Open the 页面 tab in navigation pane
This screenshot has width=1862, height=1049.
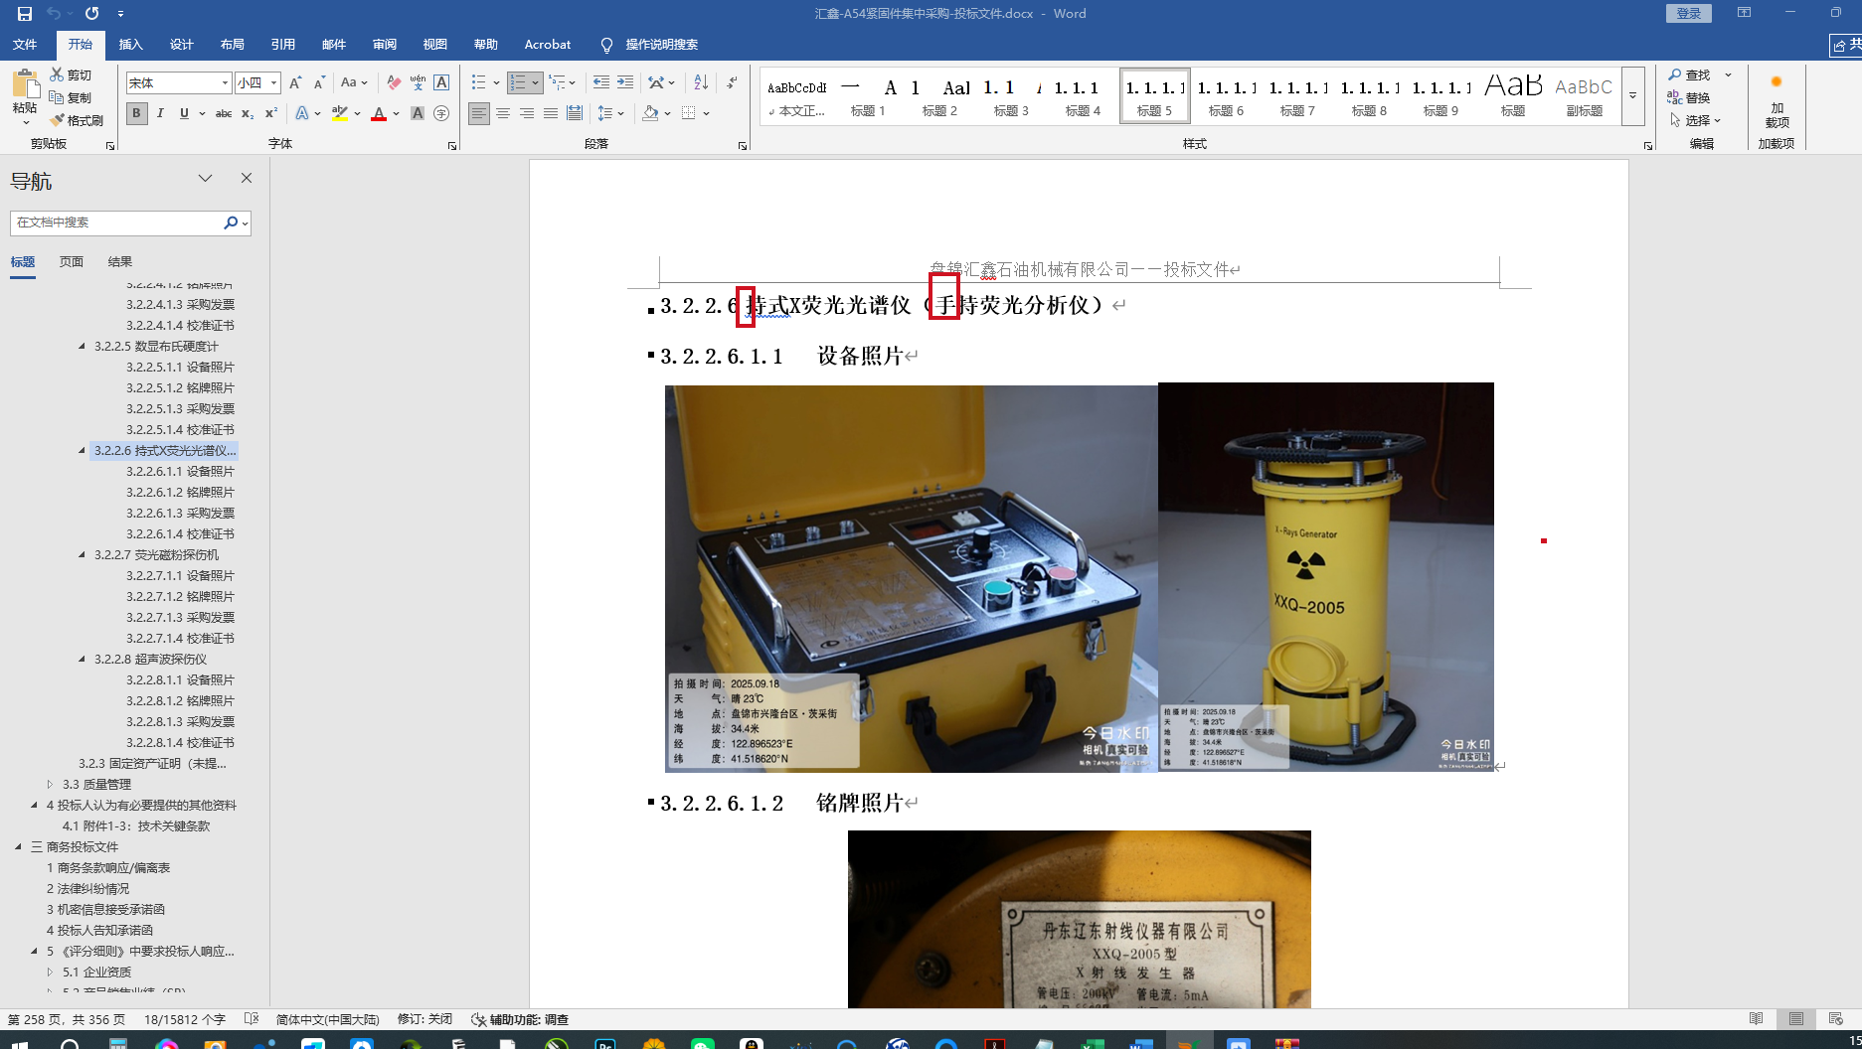(x=71, y=262)
